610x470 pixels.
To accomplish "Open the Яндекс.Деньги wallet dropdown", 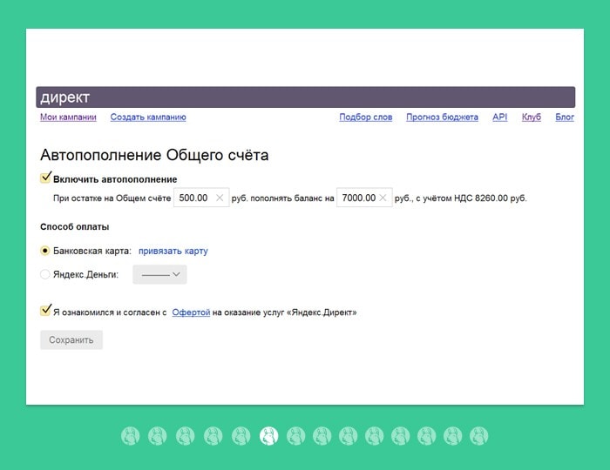I will [x=159, y=275].
